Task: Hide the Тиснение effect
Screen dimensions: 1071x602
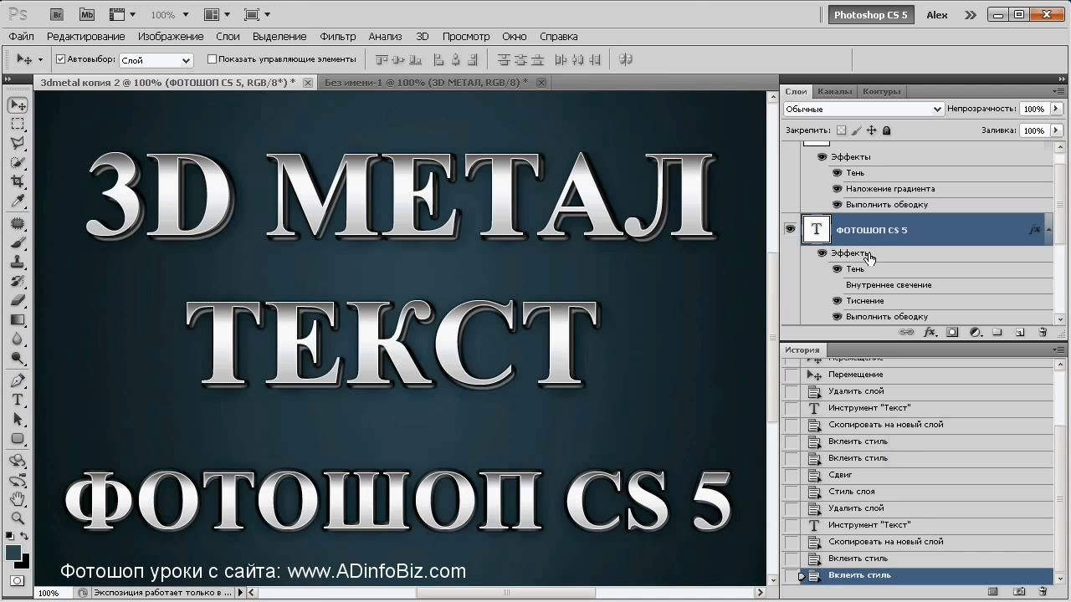Action: (837, 301)
